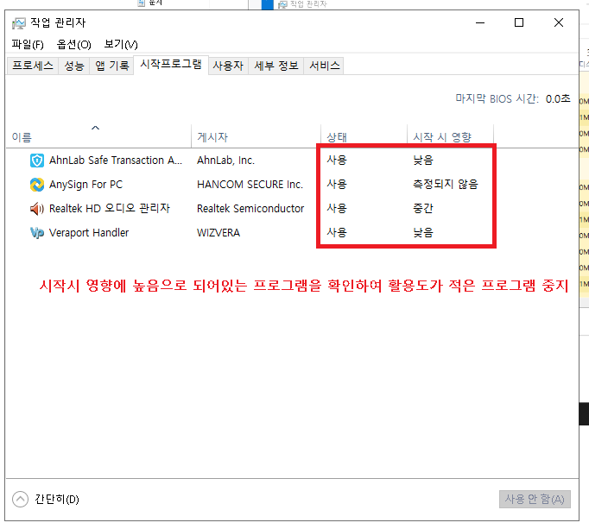The width and height of the screenshot is (589, 529).
Task: Select the Veraport Handler entry
Action: pyautogui.click(x=89, y=233)
